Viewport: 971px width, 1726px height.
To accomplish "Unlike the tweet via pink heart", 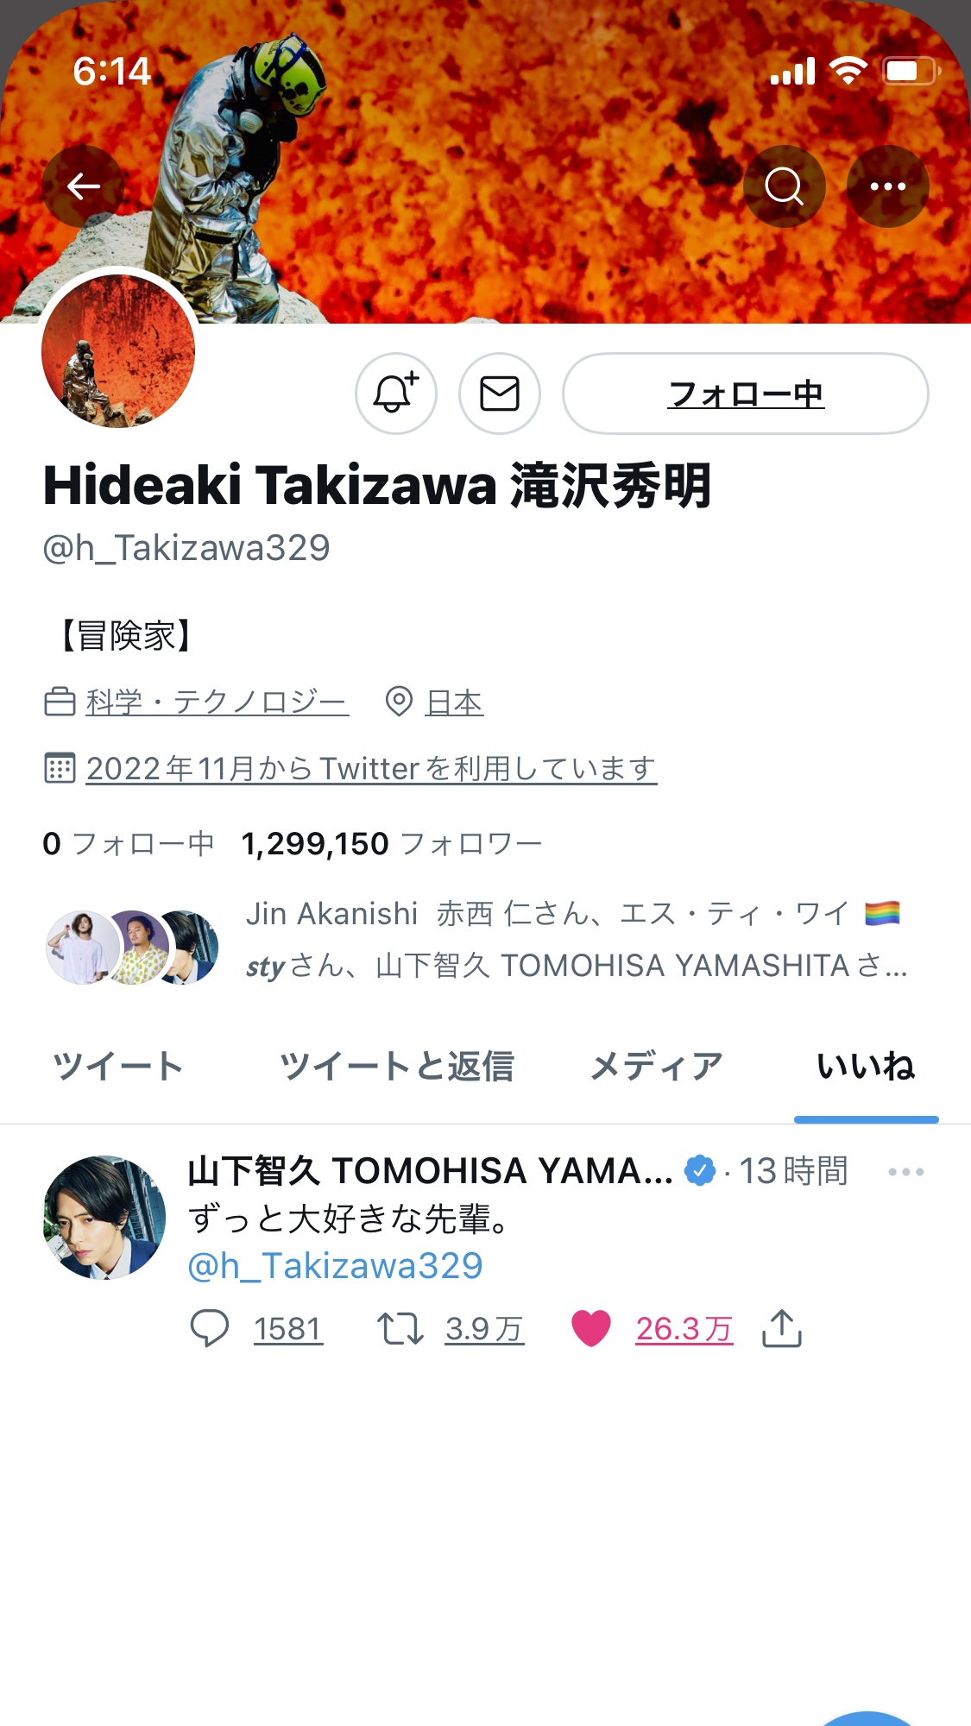I will 591,1328.
